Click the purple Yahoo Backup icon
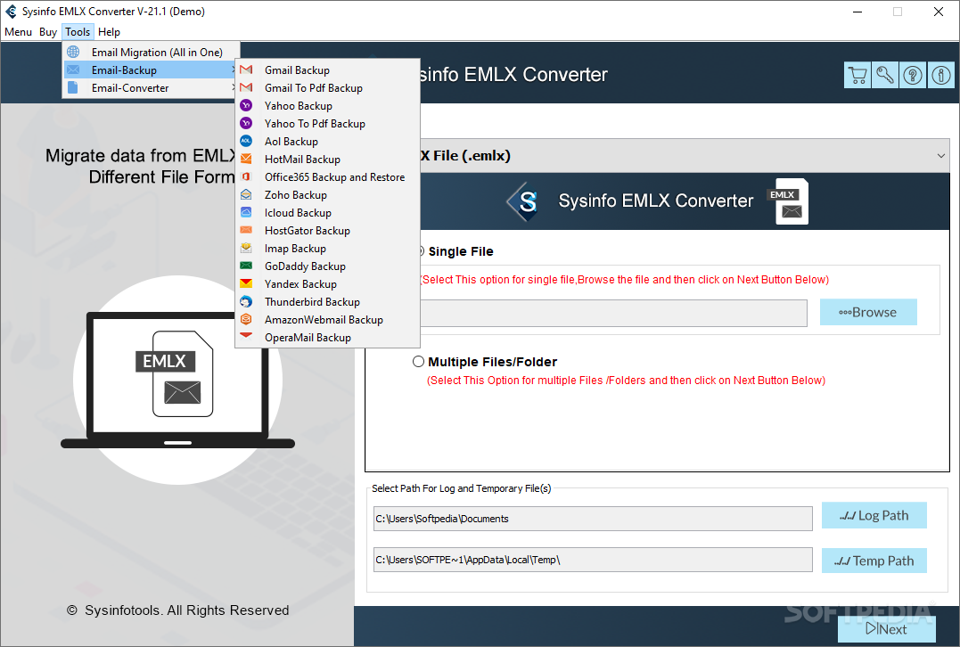Screen dimensions: 960x647 point(246,105)
